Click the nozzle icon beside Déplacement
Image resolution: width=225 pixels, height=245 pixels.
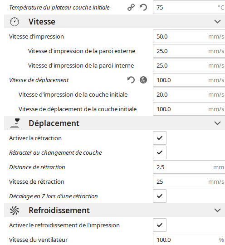point(15,123)
